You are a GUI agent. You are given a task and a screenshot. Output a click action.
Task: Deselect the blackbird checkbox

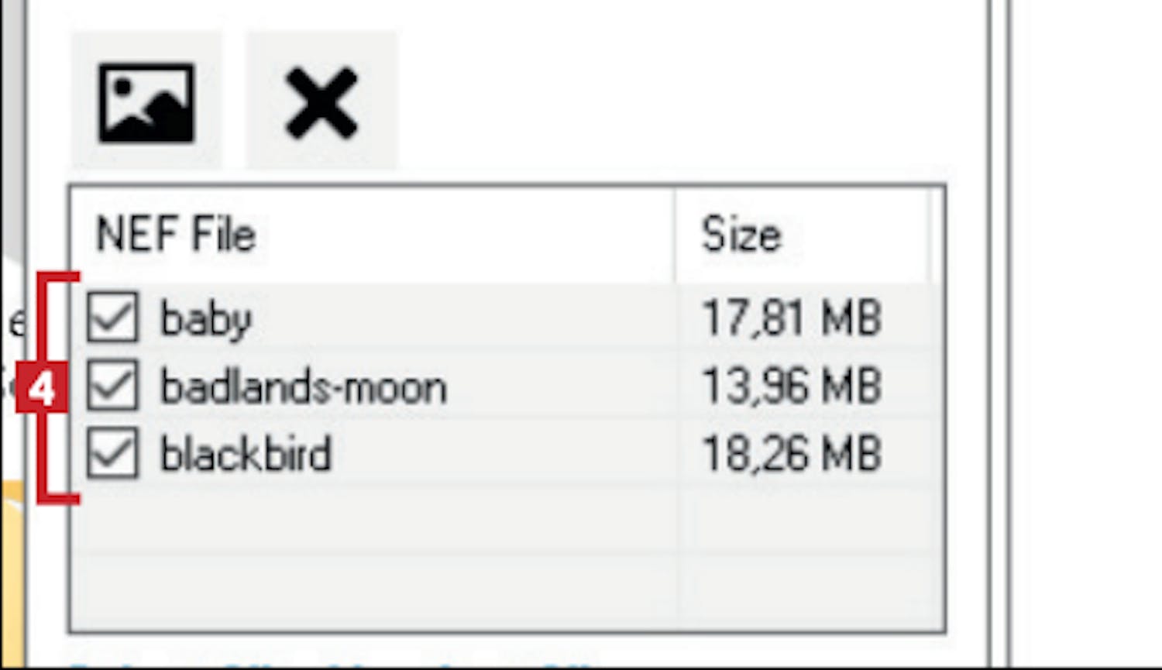[113, 453]
